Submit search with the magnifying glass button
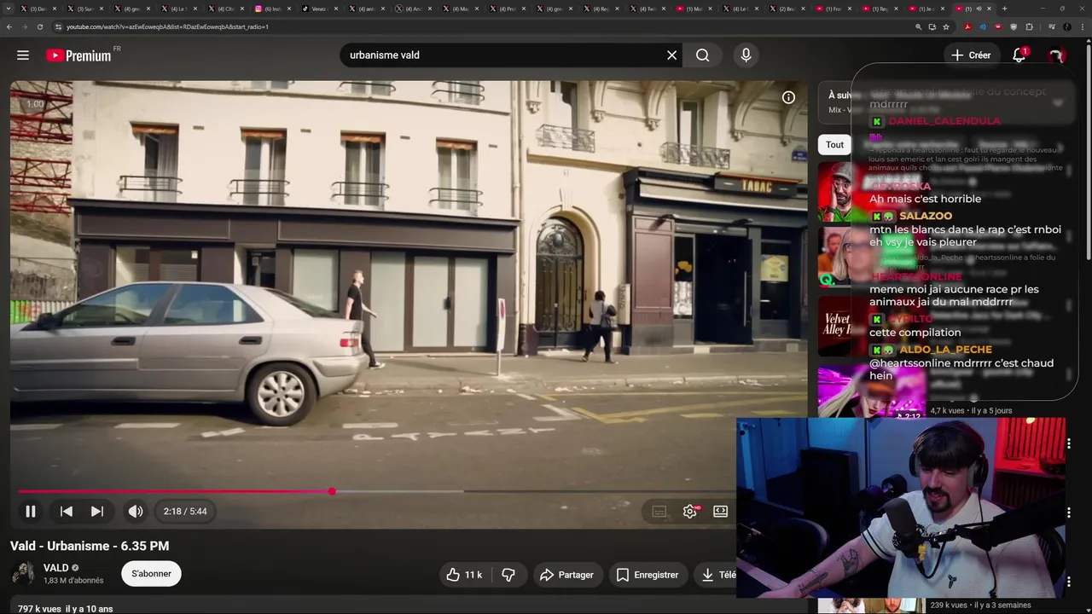 coord(702,55)
